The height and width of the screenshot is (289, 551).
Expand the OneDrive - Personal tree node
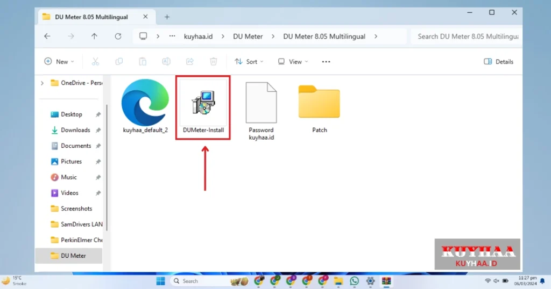(x=42, y=83)
